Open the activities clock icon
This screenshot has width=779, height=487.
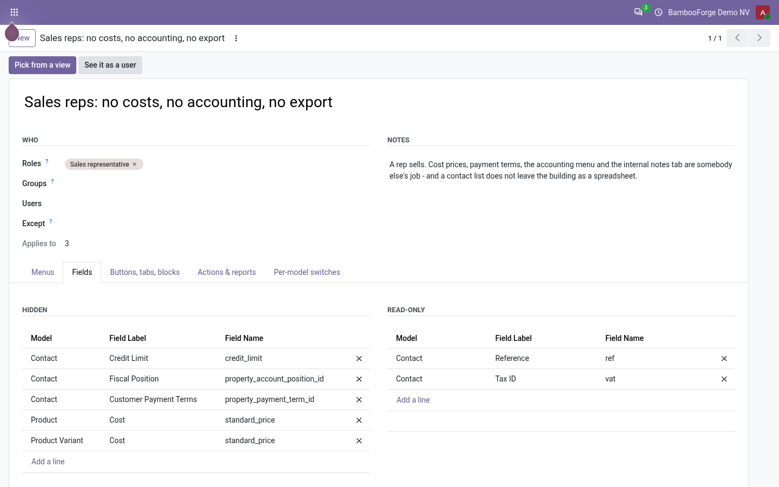[x=658, y=12]
